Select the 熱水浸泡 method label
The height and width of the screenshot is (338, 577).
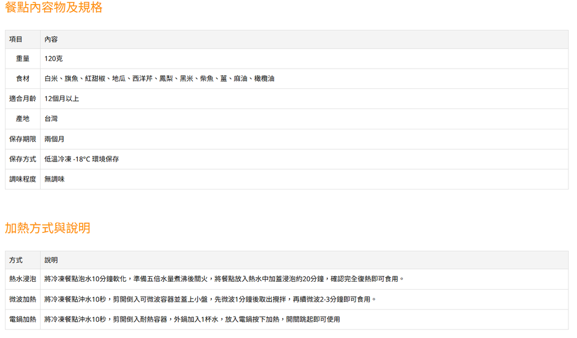click(23, 279)
